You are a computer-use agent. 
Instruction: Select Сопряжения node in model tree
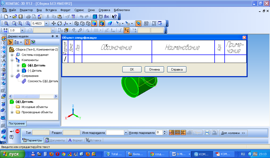pyautogui.click(x=30, y=76)
